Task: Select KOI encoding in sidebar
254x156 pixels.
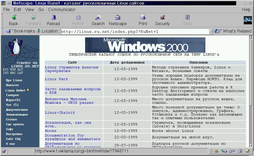Action: pyautogui.click(x=5, y=69)
